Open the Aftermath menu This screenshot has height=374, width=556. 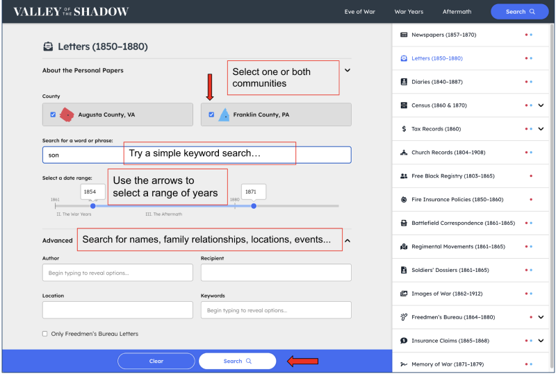[457, 12]
